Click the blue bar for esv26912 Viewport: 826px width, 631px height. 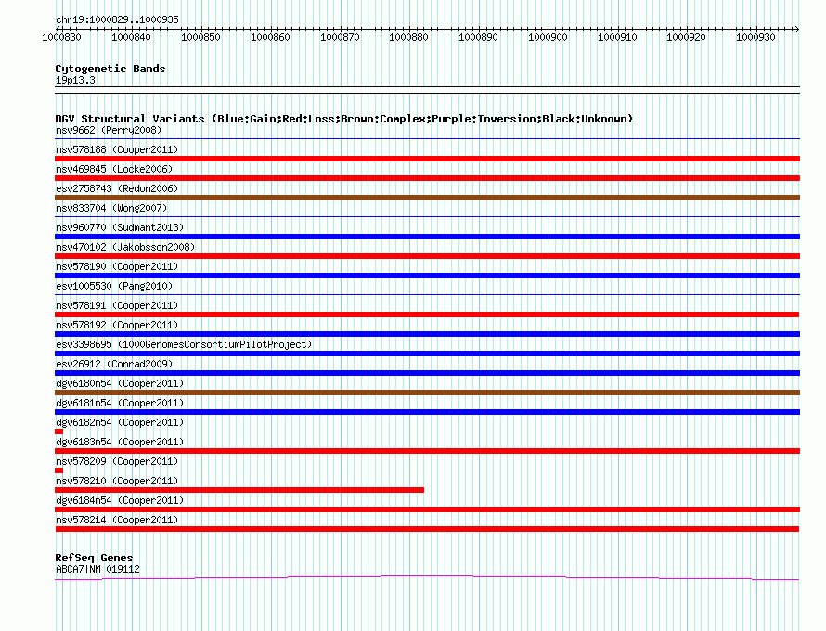[x=427, y=373]
